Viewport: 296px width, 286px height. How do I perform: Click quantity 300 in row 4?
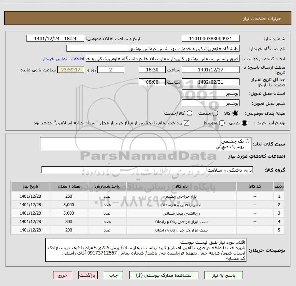[x=69, y=222]
